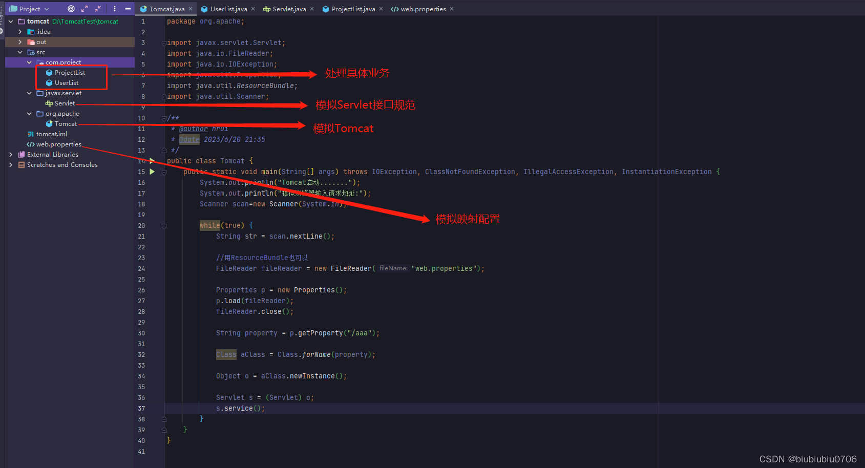Expand the .idea folder

coord(19,31)
